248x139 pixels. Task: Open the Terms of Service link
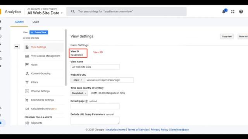pos(138,130)
